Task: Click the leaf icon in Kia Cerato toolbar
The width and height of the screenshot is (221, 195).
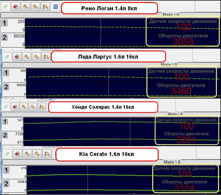Action: [7, 154]
